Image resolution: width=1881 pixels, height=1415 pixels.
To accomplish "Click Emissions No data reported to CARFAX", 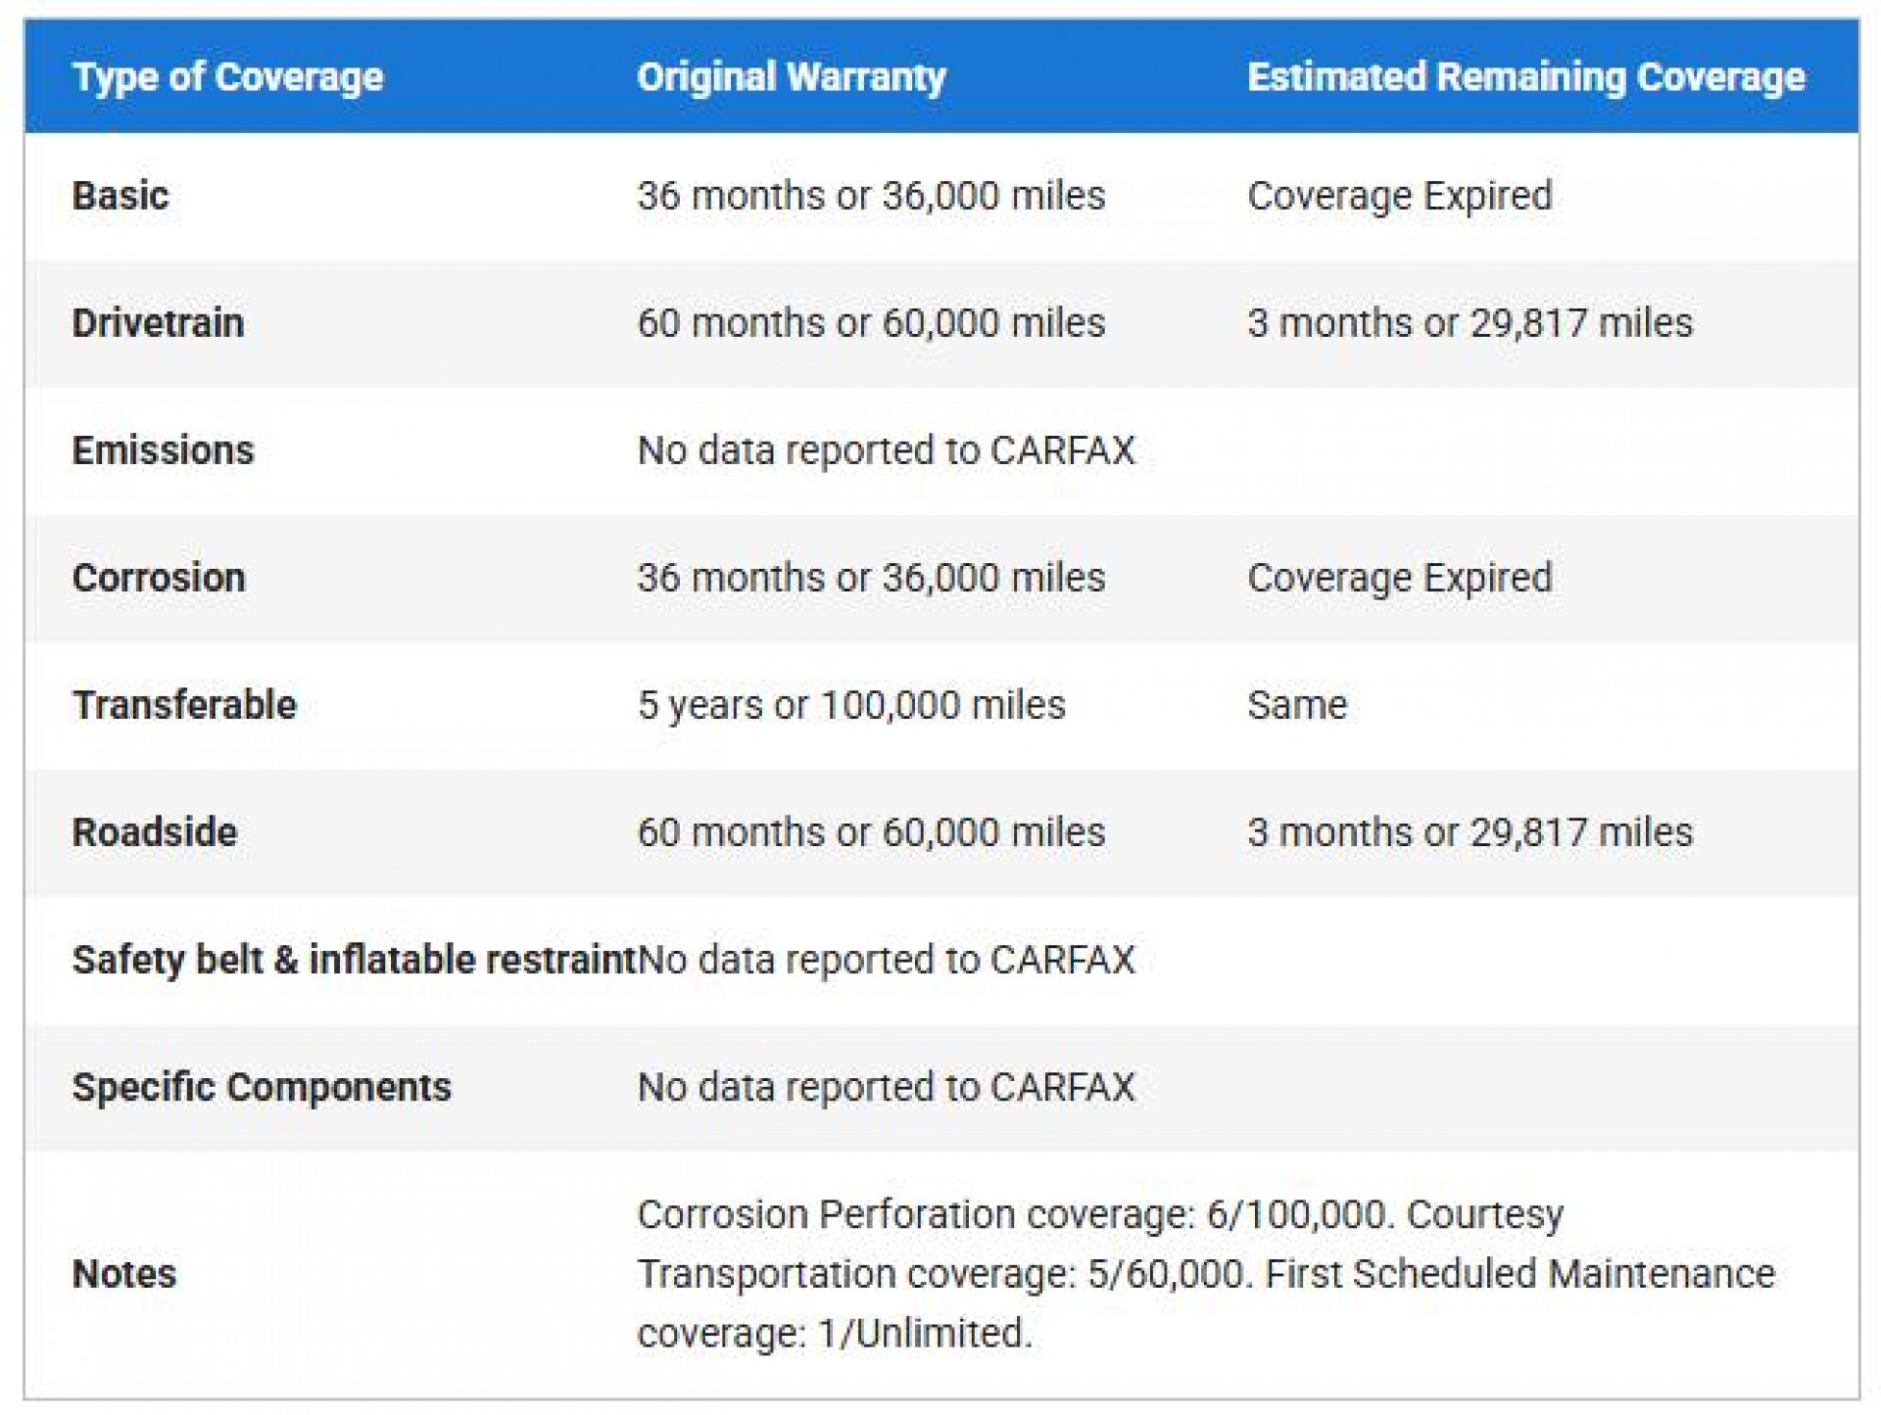I will point(886,450).
